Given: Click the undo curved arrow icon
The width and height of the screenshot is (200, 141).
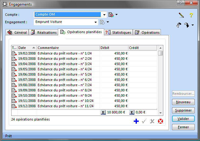Looking at the screenshot, I should 179,25.
